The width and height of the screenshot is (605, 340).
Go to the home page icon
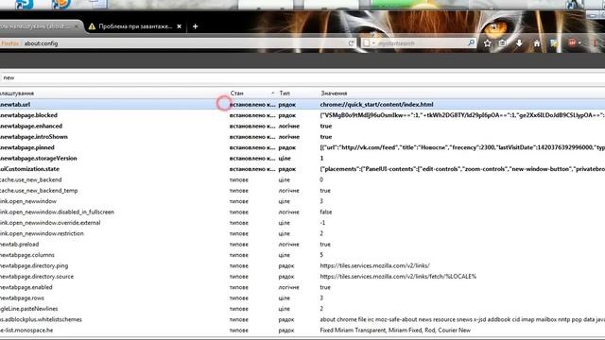[537, 43]
